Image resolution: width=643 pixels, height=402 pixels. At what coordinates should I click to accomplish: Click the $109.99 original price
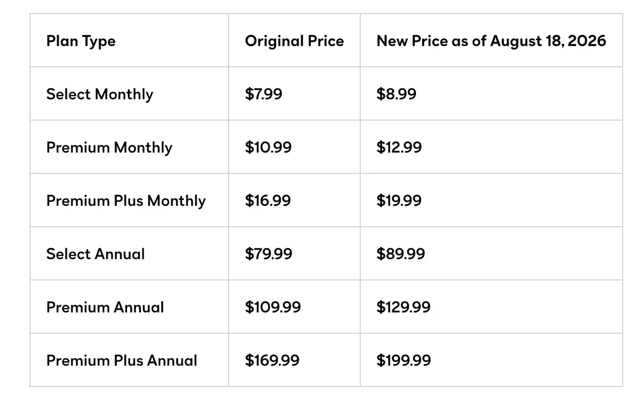point(273,307)
